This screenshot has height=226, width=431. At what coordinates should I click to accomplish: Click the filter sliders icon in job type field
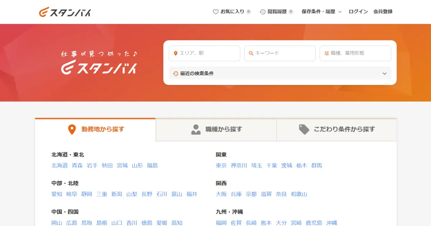[326, 53]
